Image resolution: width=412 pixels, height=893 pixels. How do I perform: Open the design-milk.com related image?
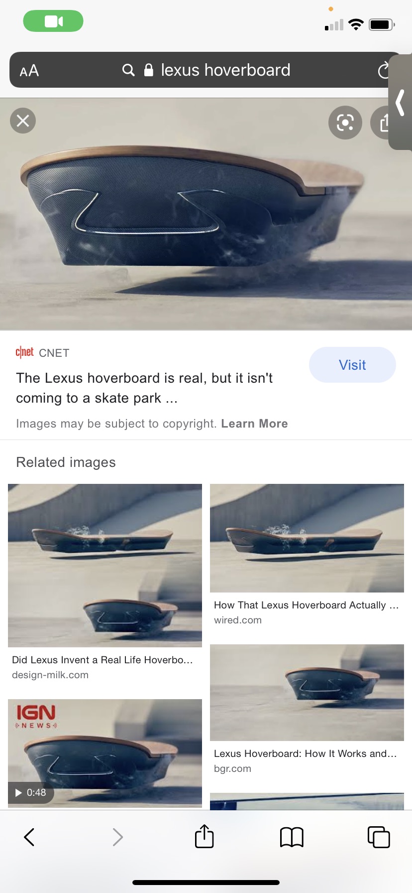105,566
